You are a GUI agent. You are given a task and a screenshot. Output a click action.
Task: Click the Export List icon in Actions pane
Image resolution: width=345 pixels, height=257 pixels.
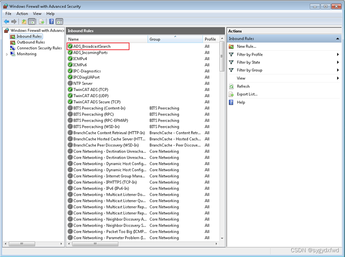point(231,94)
